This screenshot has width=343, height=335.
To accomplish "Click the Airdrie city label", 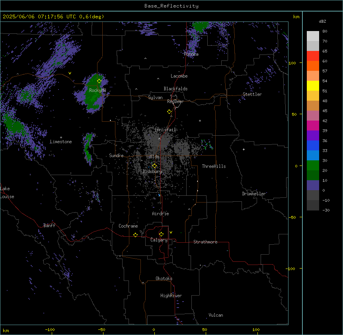I will [x=160, y=214].
